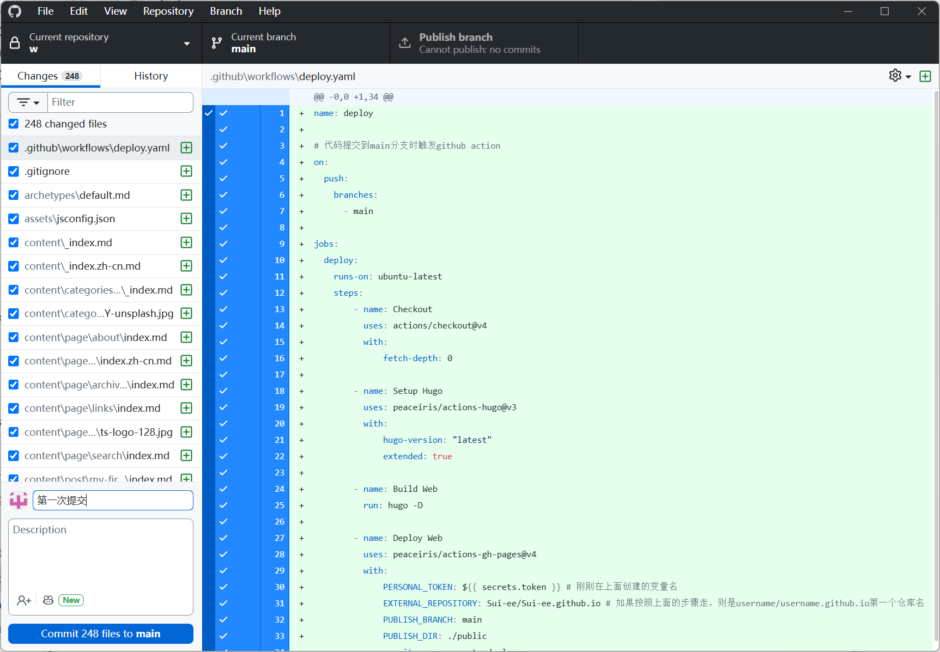Open the File menu
940x652 pixels.
(x=45, y=11)
